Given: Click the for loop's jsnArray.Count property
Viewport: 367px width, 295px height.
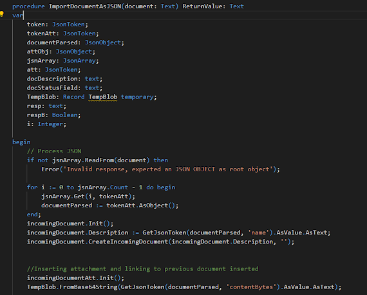Looking at the screenshot, I should pos(103,187).
